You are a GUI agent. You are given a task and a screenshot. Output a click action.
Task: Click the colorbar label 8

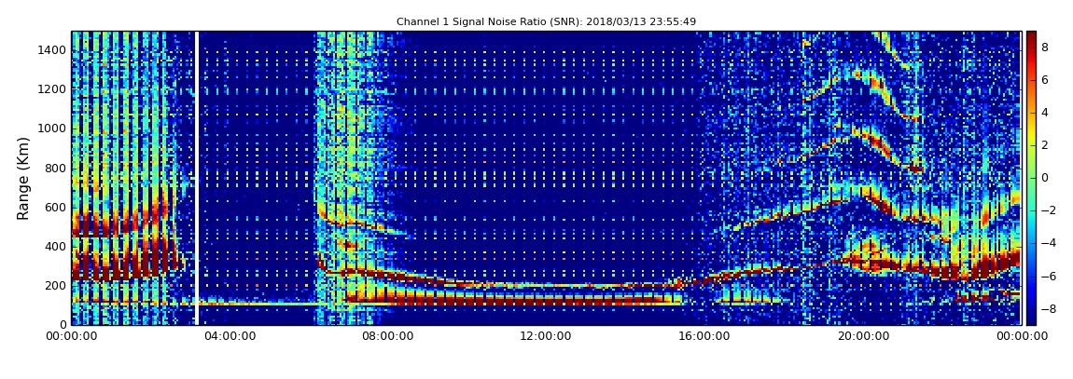1045,47
